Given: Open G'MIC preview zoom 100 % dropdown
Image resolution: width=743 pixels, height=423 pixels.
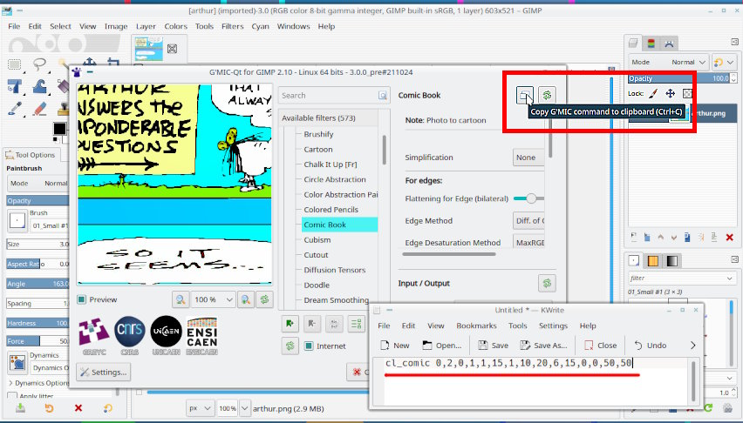Looking at the screenshot, I should click(213, 299).
